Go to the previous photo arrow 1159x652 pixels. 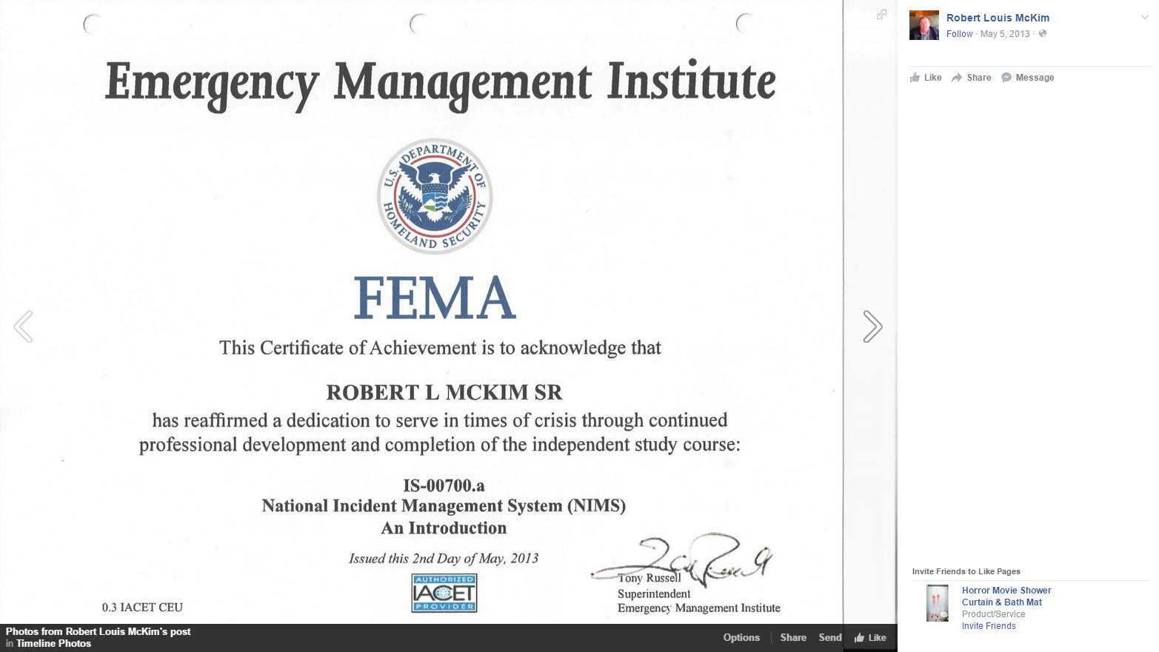tap(23, 326)
